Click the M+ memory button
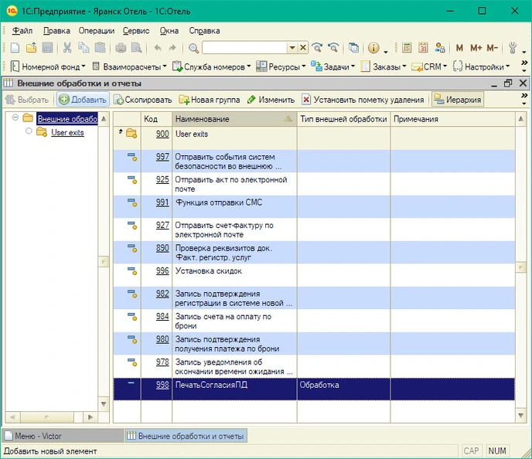The width and height of the screenshot is (532, 459). point(476,48)
